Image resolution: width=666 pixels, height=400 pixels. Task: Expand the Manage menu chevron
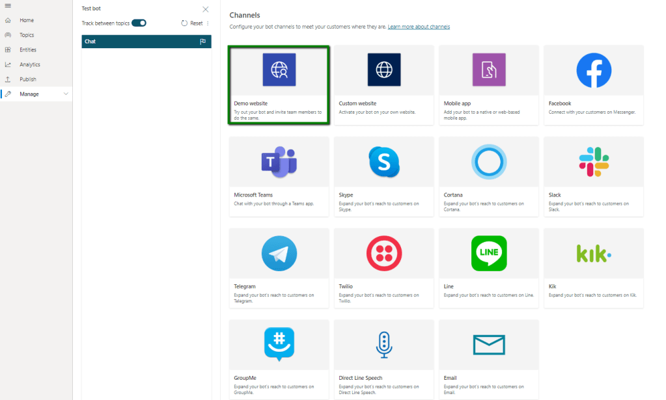point(66,94)
